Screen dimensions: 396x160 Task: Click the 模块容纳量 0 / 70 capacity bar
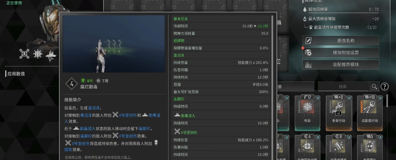(343, 13)
